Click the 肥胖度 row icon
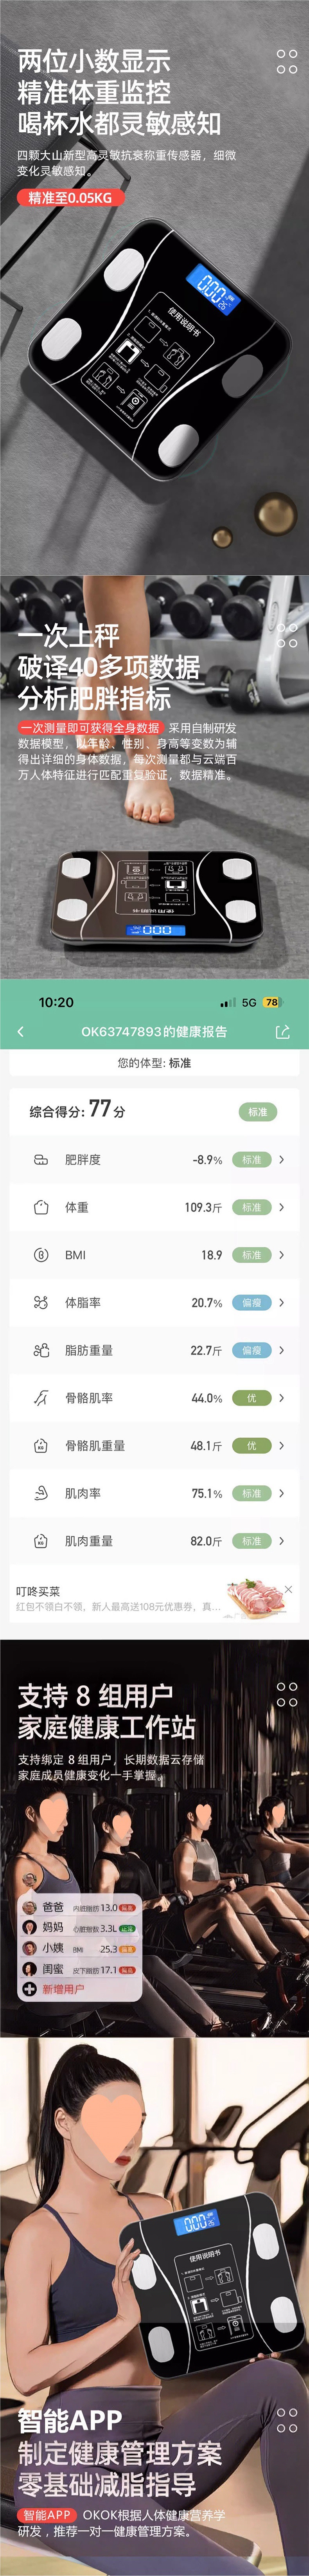Screen dimensions: 309x2576 [41, 1160]
